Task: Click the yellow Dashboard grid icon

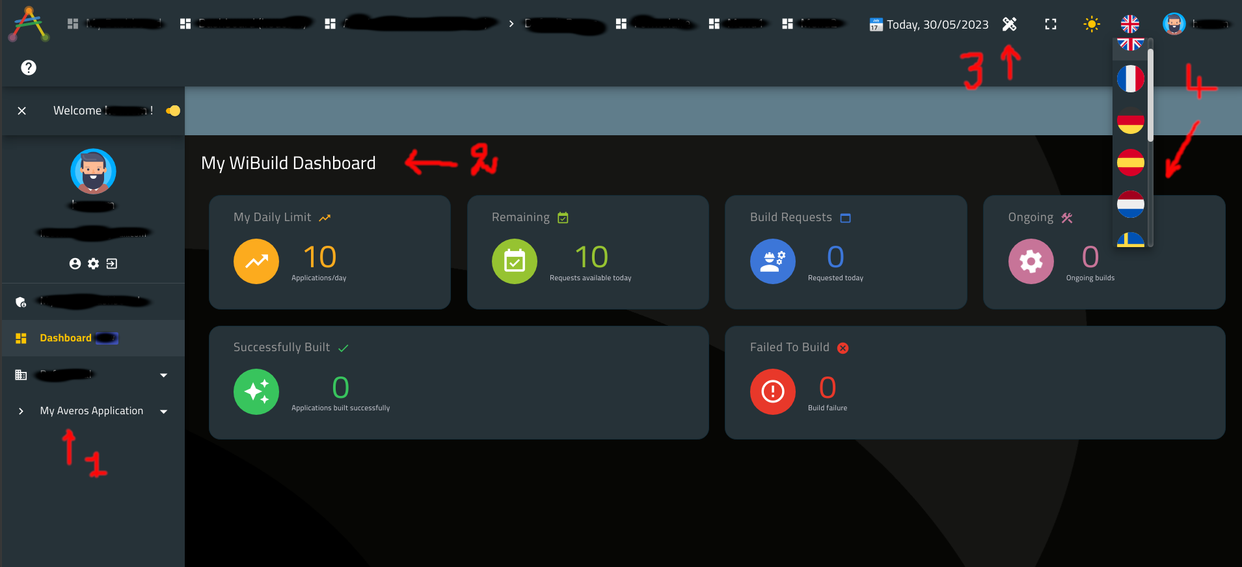Action: click(21, 338)
